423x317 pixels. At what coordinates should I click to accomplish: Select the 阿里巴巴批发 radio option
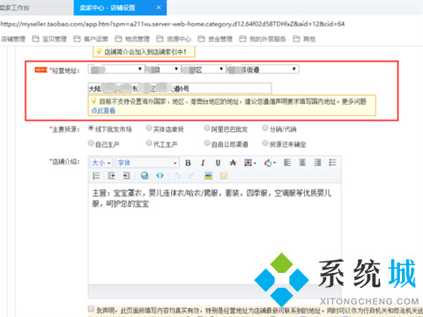(207, 128)
